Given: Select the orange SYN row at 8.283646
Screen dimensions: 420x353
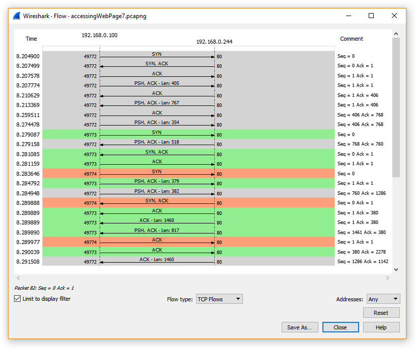Looking at the screenshot, I should (x=157, y=174).
